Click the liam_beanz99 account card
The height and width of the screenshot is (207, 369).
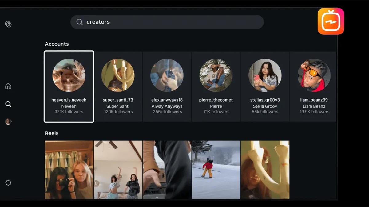pyautogui.click(x=314, y=86)
